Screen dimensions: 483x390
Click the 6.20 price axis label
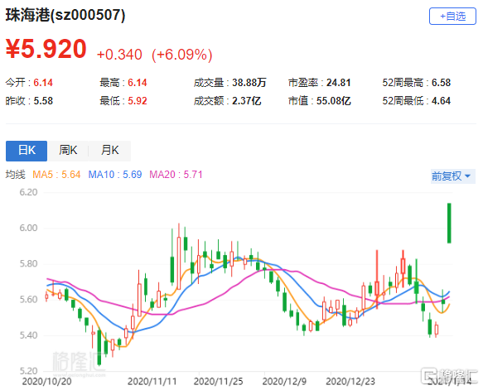28,192
